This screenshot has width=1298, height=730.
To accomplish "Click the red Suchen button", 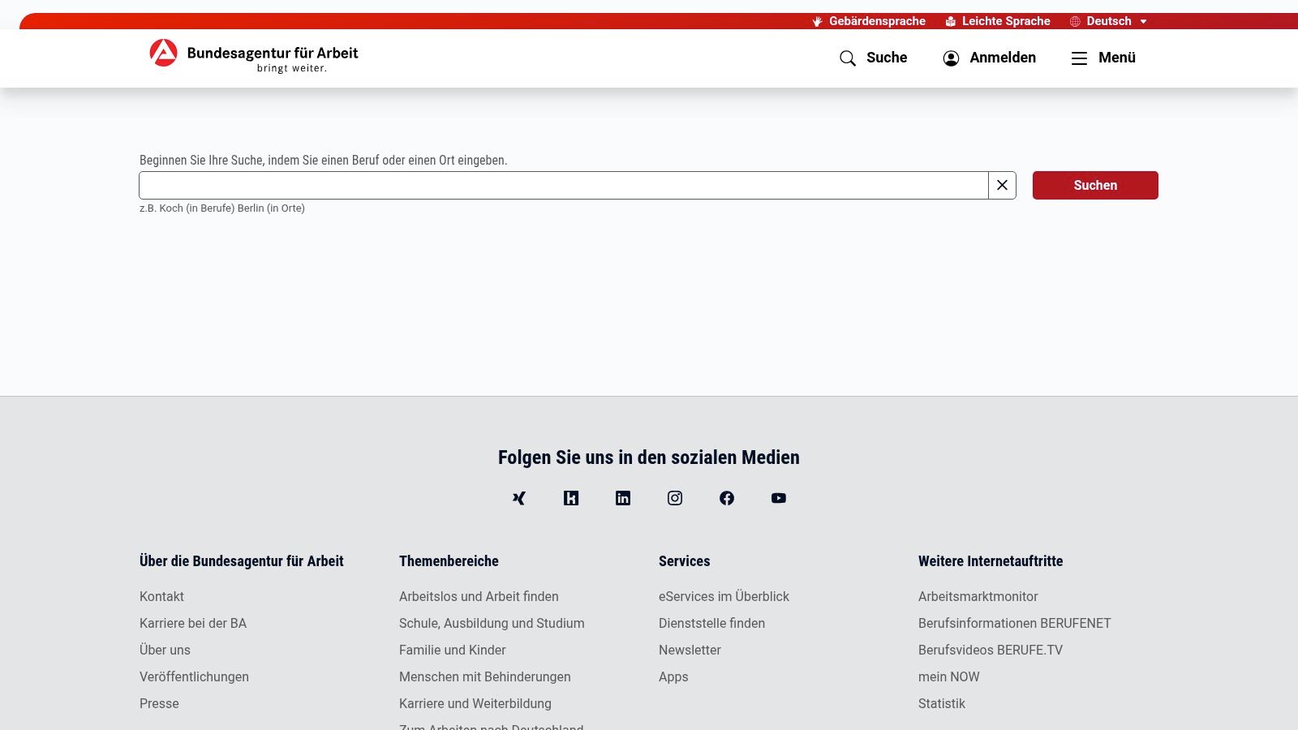I will (1095, 185).
